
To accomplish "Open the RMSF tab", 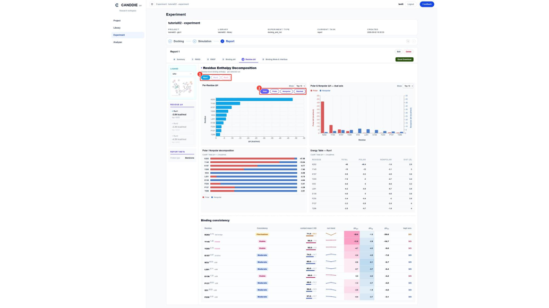I will [211, 59].
